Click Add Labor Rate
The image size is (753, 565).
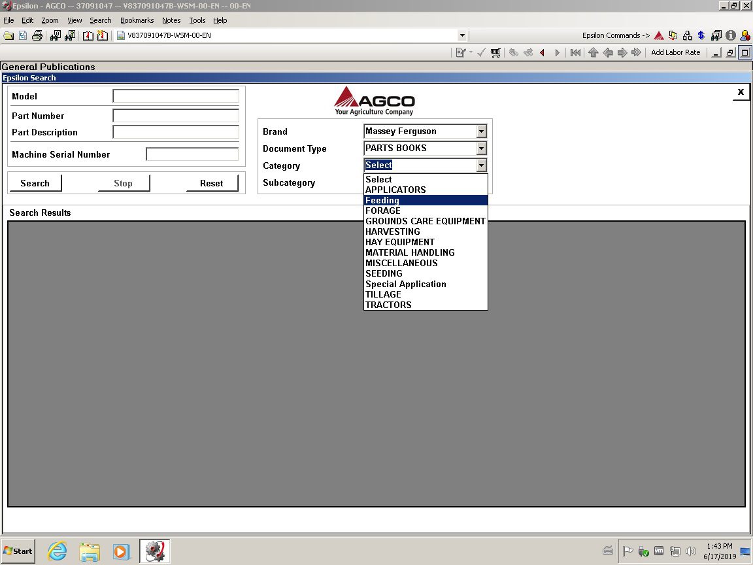(x=676, y=53)
